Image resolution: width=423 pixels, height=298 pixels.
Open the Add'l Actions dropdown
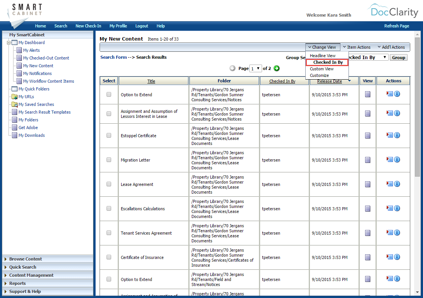(x=391, y=47)
